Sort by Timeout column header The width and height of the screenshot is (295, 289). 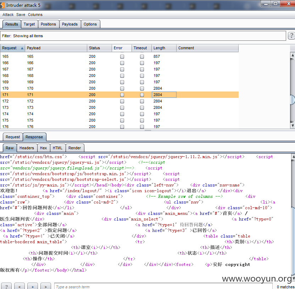(142, 48)
